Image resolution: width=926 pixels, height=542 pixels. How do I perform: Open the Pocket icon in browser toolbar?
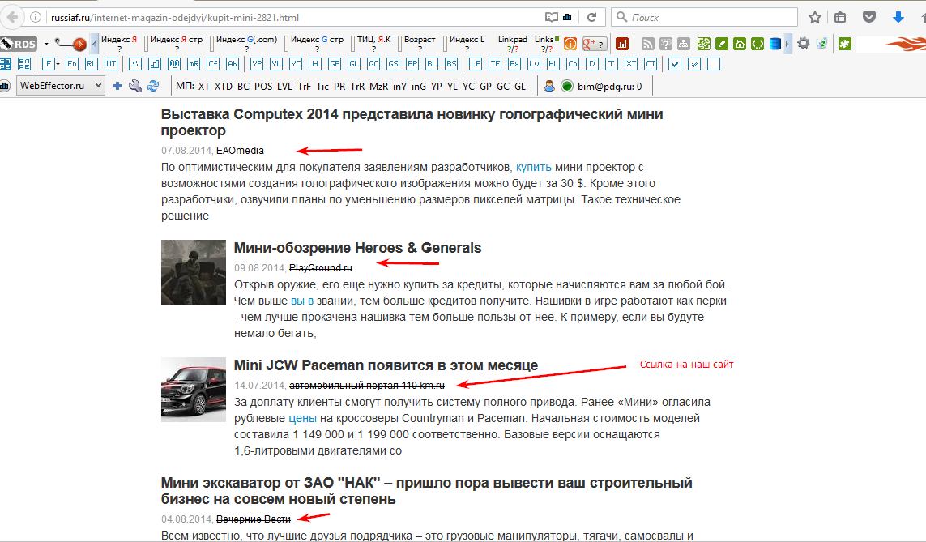(868, 17)
